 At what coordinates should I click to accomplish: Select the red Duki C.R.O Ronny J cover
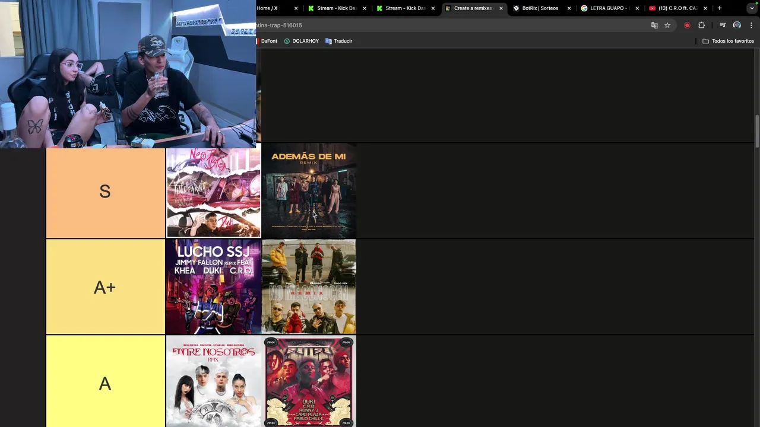309,382
